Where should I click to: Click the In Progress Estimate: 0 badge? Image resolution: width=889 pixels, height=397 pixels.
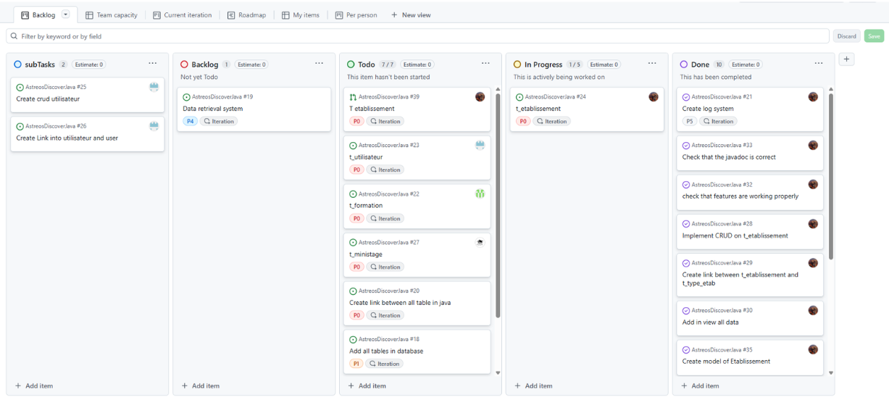[x=603, y=64]
